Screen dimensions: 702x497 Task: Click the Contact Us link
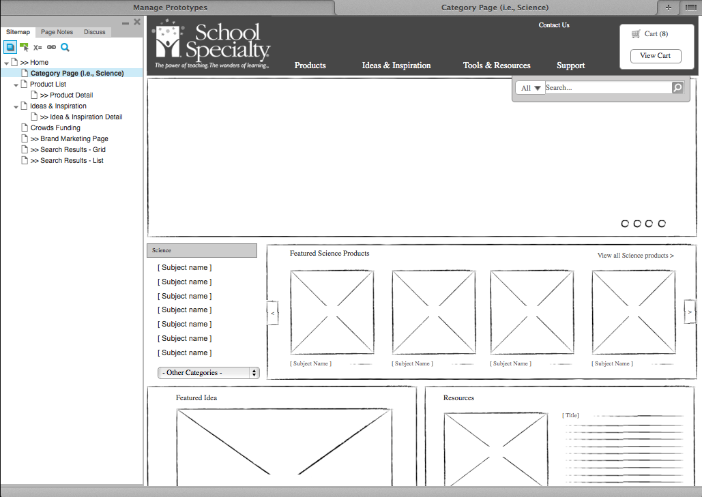point(554,25)
